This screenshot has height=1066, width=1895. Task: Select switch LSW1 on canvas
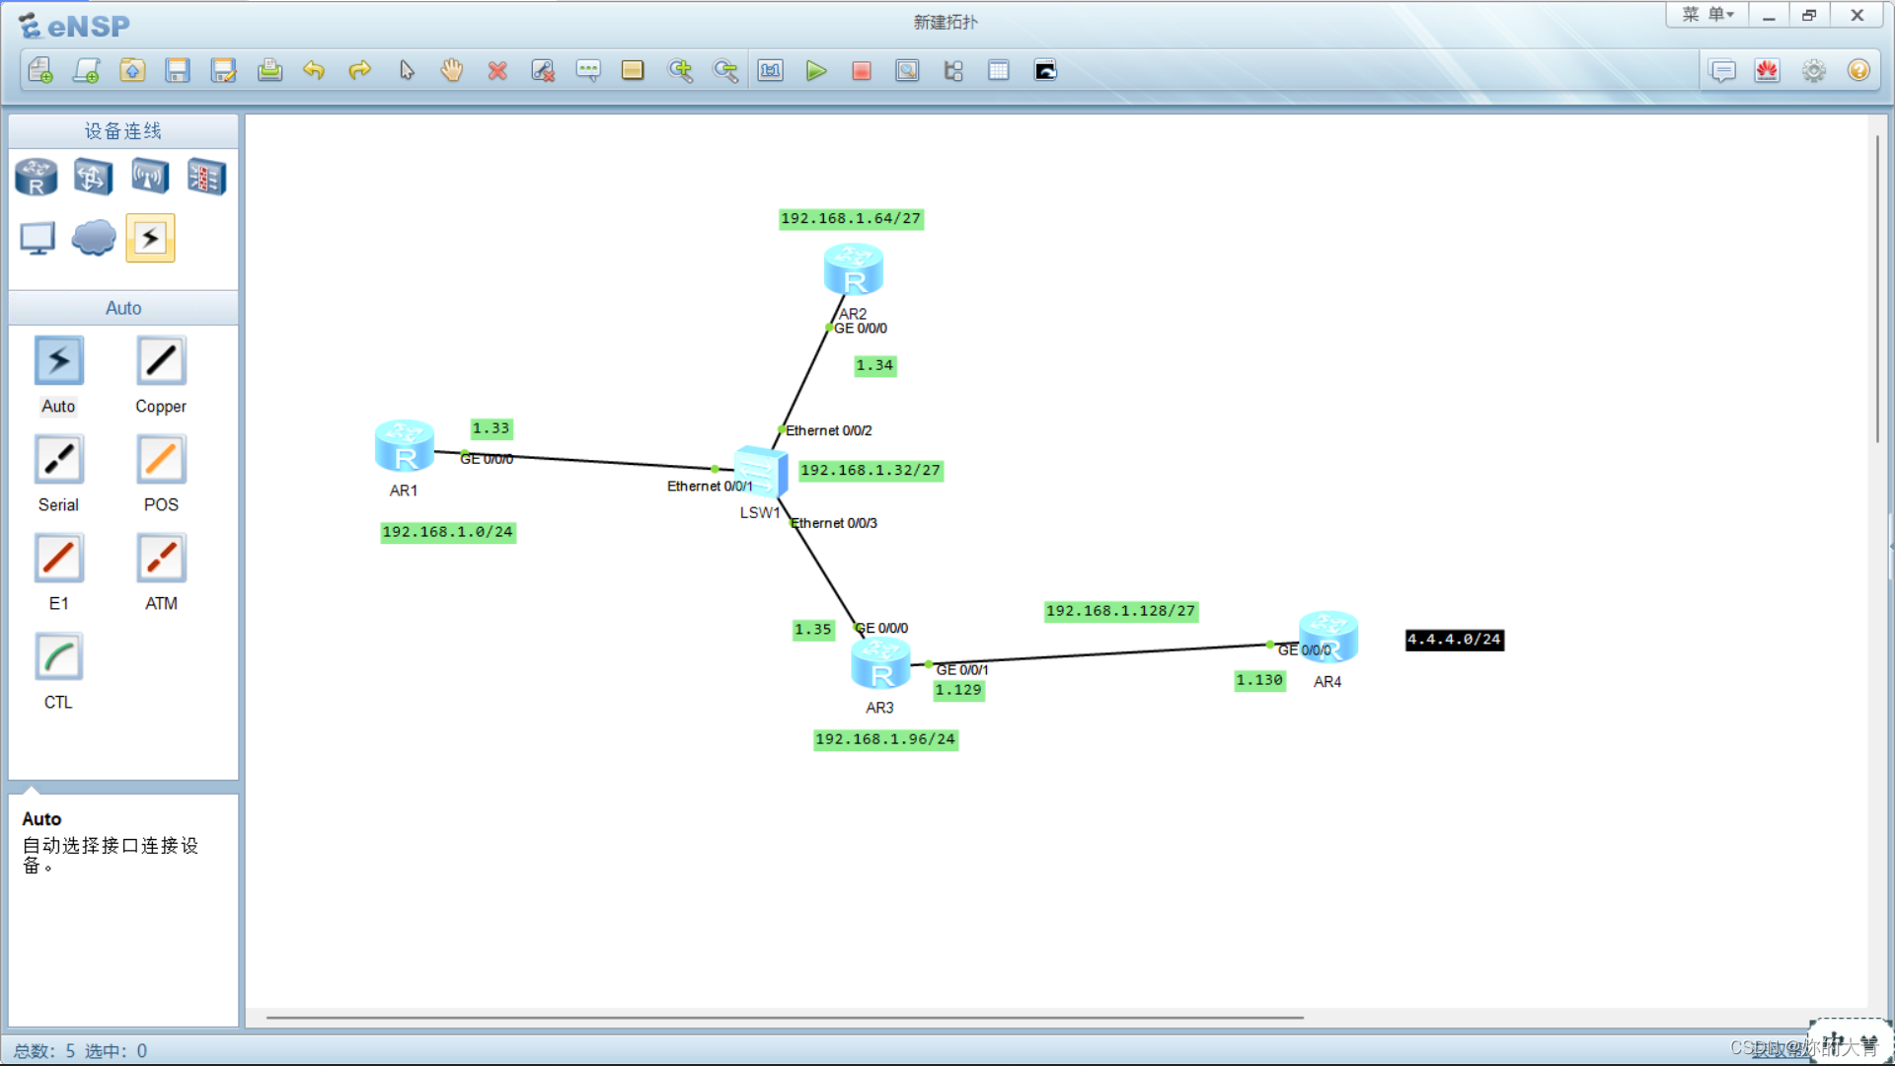[761, 473]
